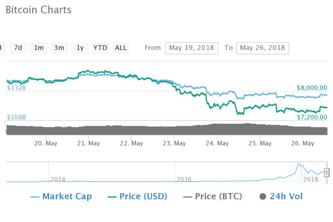Viewport: 333px width, 222px height.
Task: Toggle the Price (USD) legend item
Action: point(138,196)
